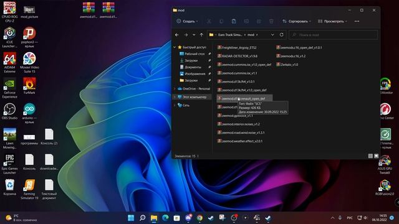Click Euro Truck Simu... breadcrumb in address bar
This screenshot has width=399, height=224.
click(230, 35)
